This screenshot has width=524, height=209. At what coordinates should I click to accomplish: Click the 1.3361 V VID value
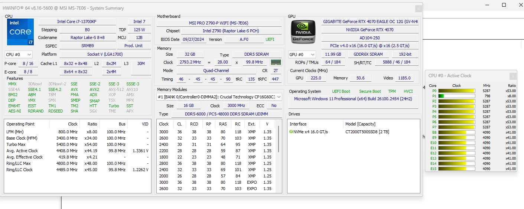(140, 151)
